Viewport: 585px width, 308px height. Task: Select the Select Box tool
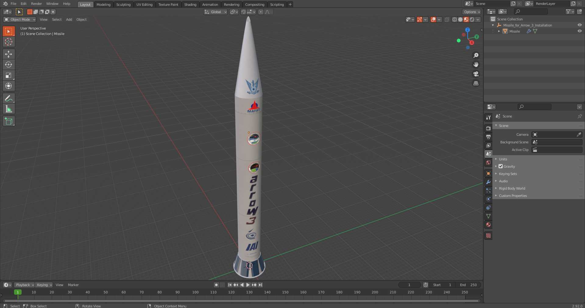pos(9,31)
